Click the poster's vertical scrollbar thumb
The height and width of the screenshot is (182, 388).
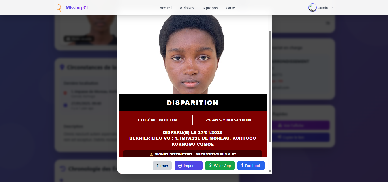tap(270, 87)
